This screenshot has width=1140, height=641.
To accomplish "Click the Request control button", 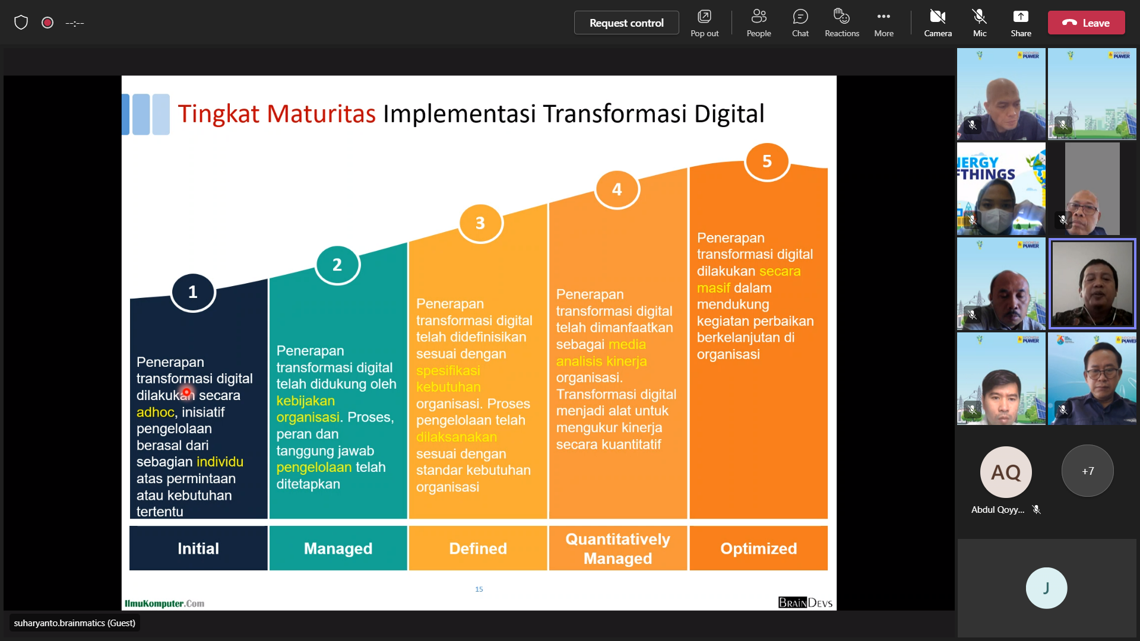I will [626, 23].
